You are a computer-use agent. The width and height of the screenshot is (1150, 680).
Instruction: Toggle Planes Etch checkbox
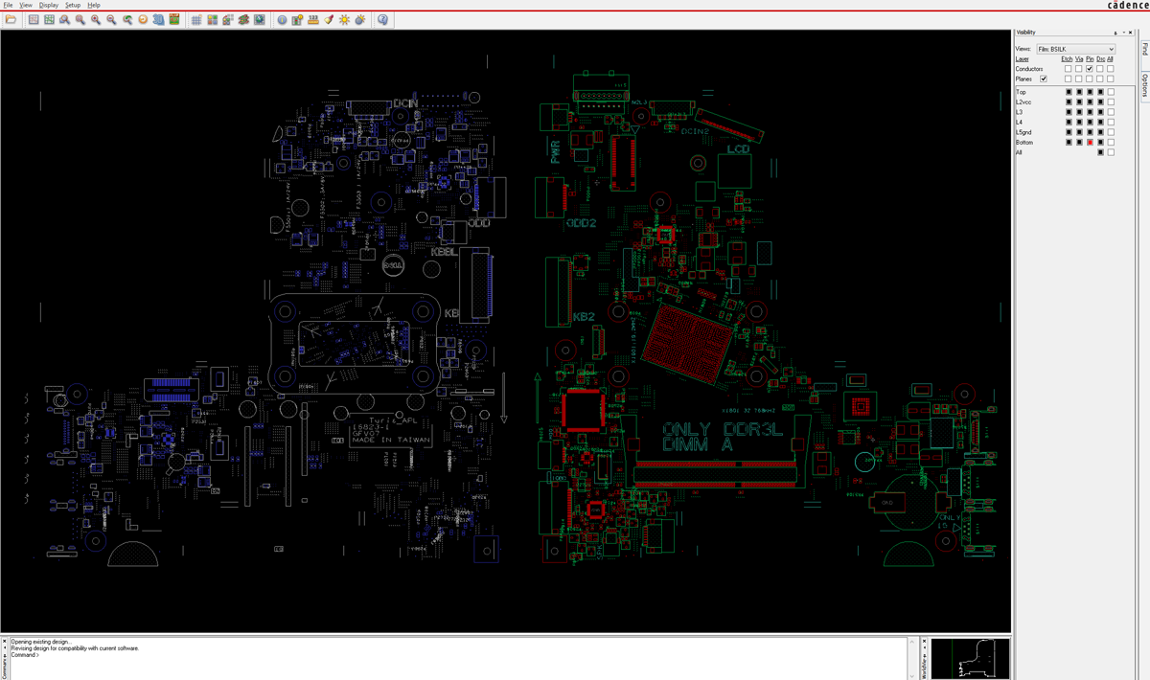[1069, 79]
